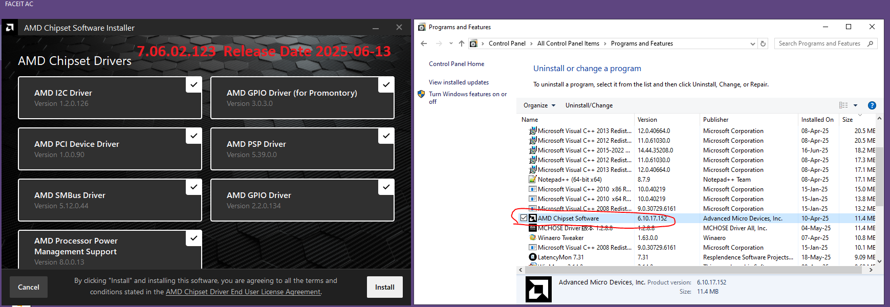Sort programs by Installed On column
Image resolution: width=890 pixels, height=307 pixels.
[x=818, y=120]
